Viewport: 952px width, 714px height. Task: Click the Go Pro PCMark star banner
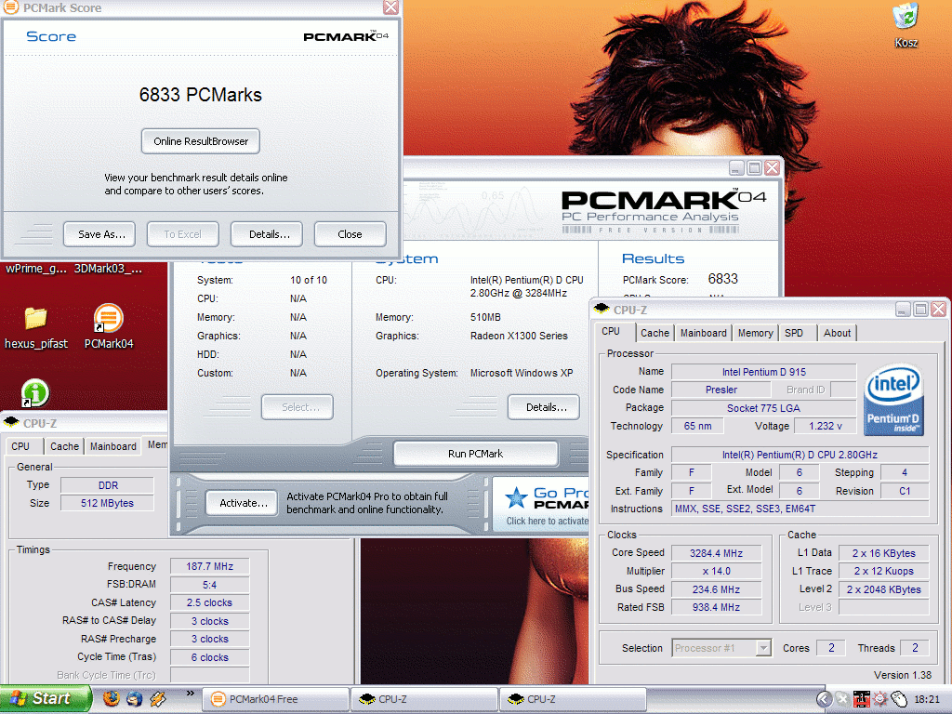(541, 504)
